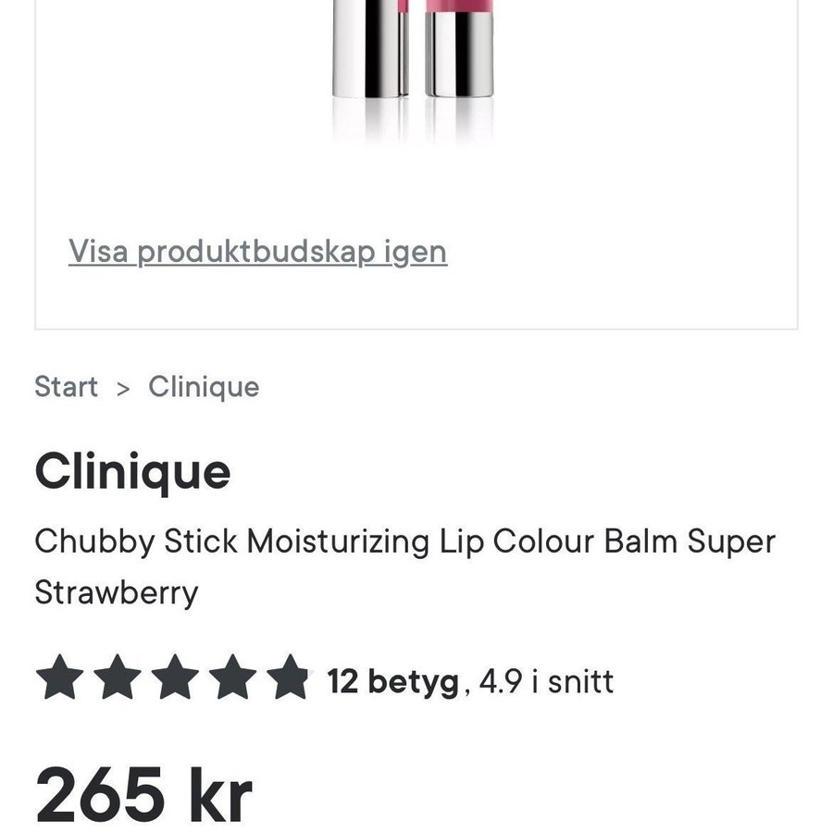Click the first rating star
The image size is (833, 833).
pos(59,678)
